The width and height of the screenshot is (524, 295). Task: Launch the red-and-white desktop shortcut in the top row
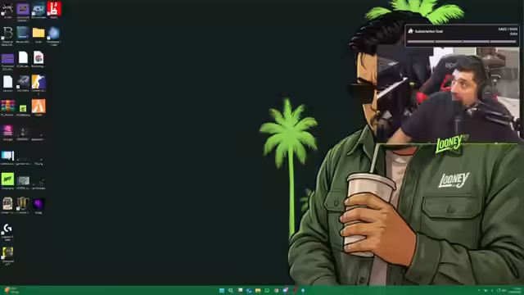click(54, 9)
